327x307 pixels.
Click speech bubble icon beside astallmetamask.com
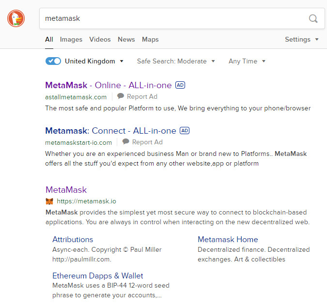(x=121, y=96)
